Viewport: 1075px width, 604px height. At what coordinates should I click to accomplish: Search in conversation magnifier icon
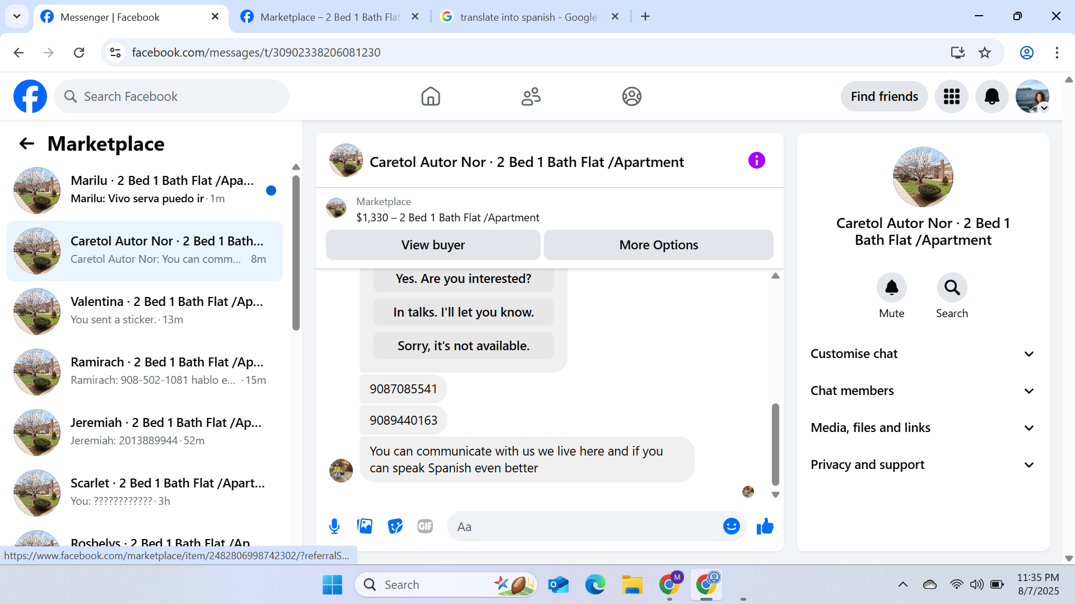[952, 287]
